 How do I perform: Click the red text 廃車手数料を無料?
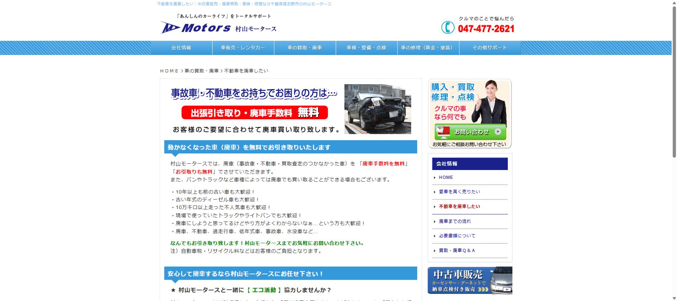pyautogui.click(x=383, y=164)
